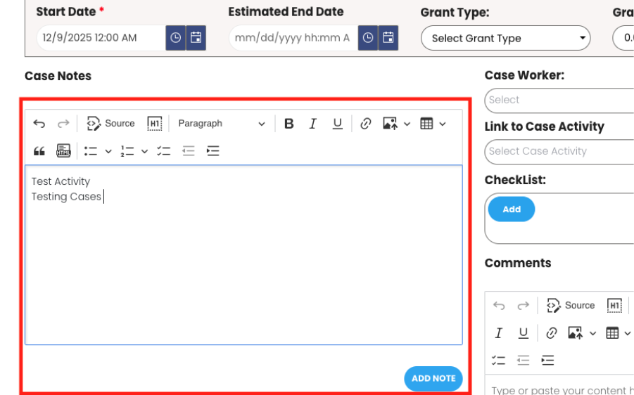
Task: Undo last change in Case Notes
Action: click(39, 124)
